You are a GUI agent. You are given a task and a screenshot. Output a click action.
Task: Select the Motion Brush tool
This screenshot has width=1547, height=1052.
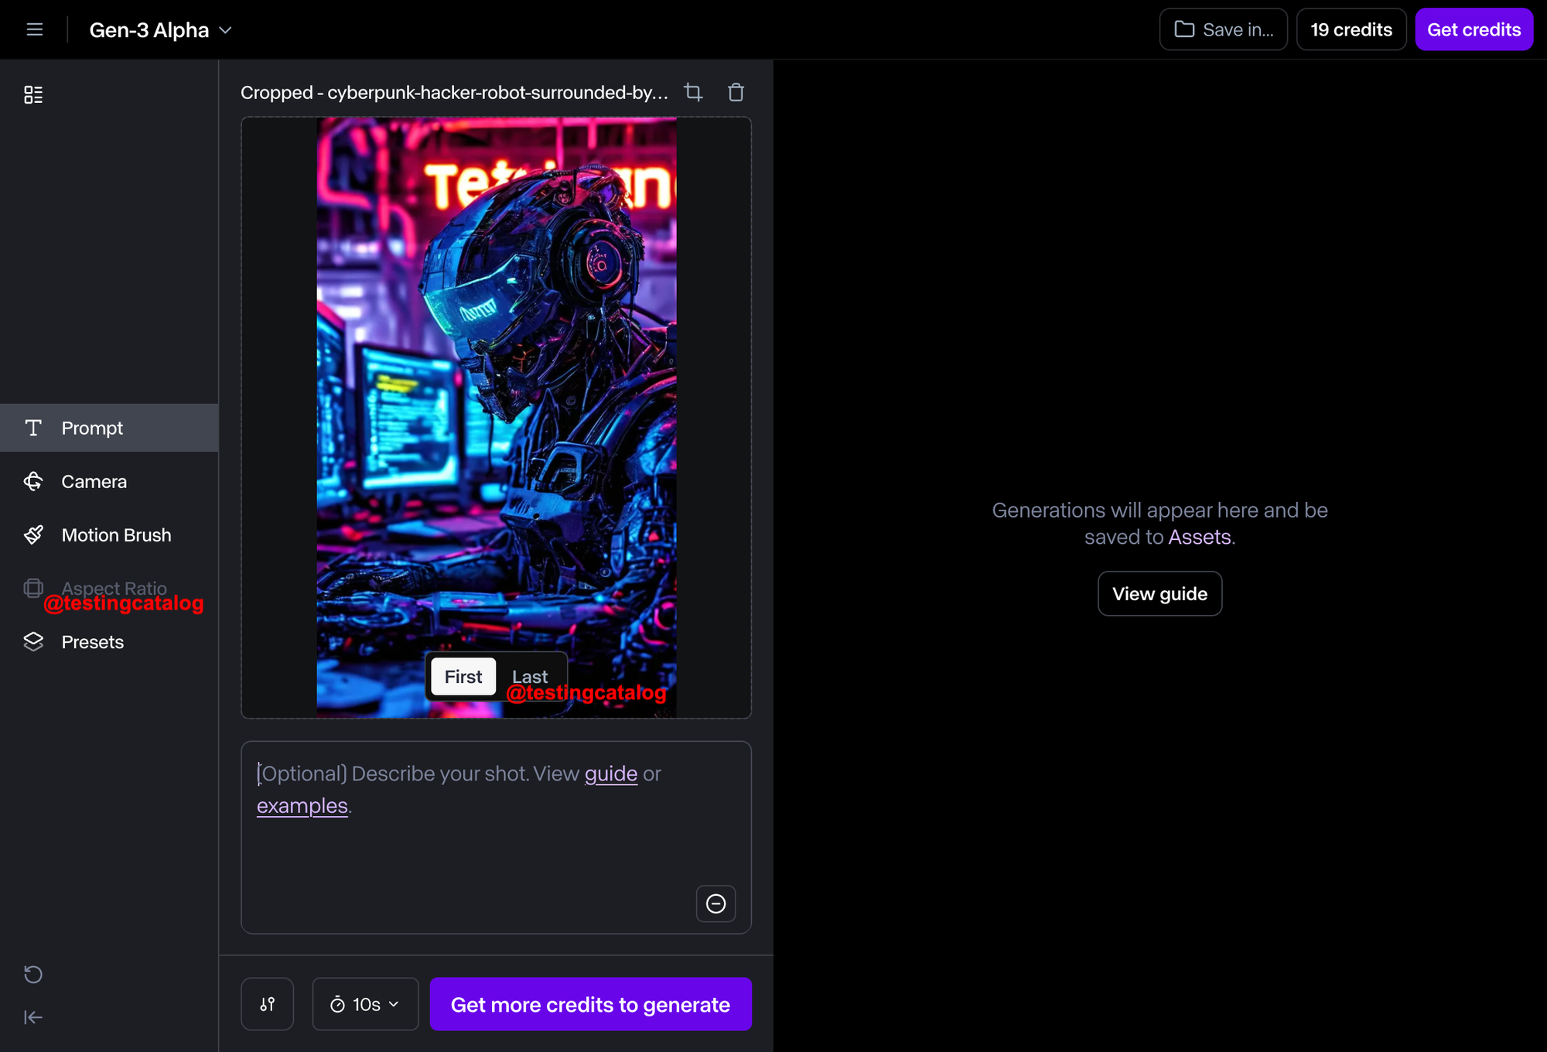click(116, 535)
